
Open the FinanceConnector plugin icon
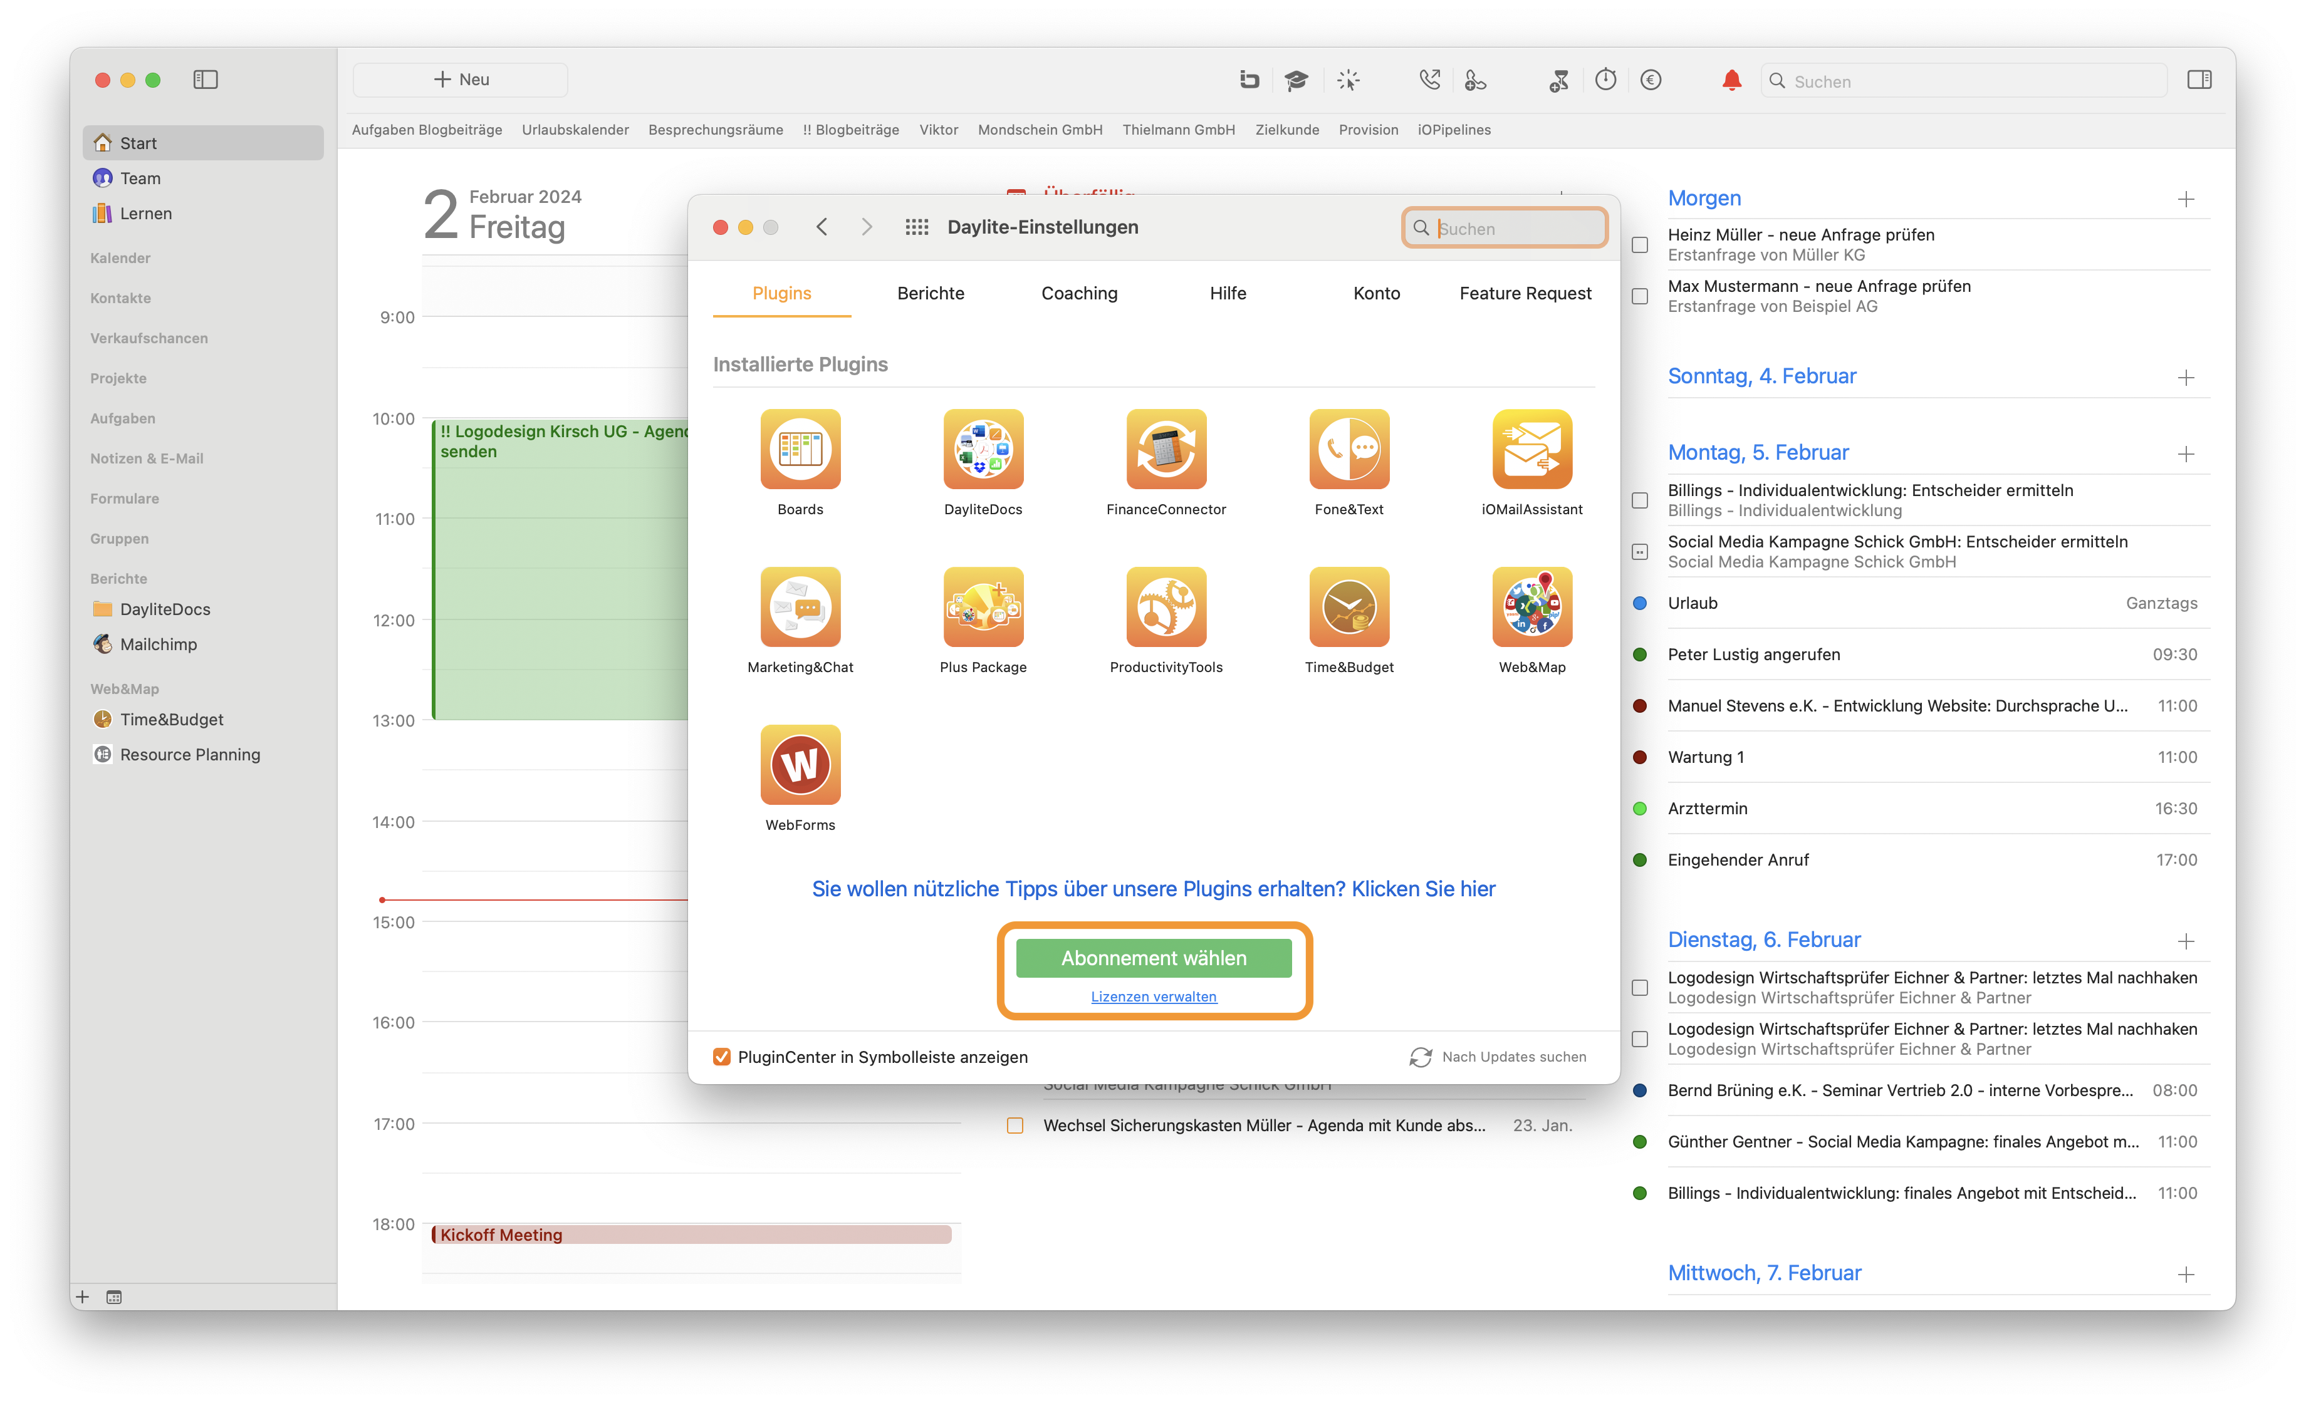coord(1166,449)
